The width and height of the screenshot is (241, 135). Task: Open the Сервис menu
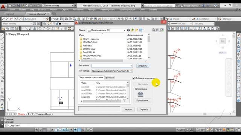[x=65, y=10]
